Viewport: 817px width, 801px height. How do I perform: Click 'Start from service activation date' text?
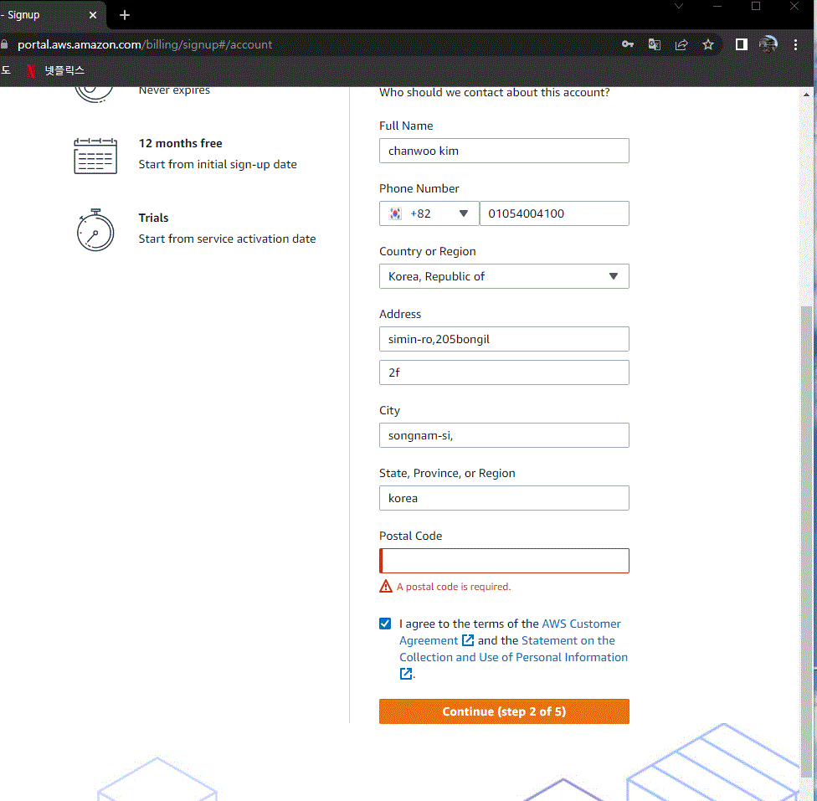tap(227, 239)
